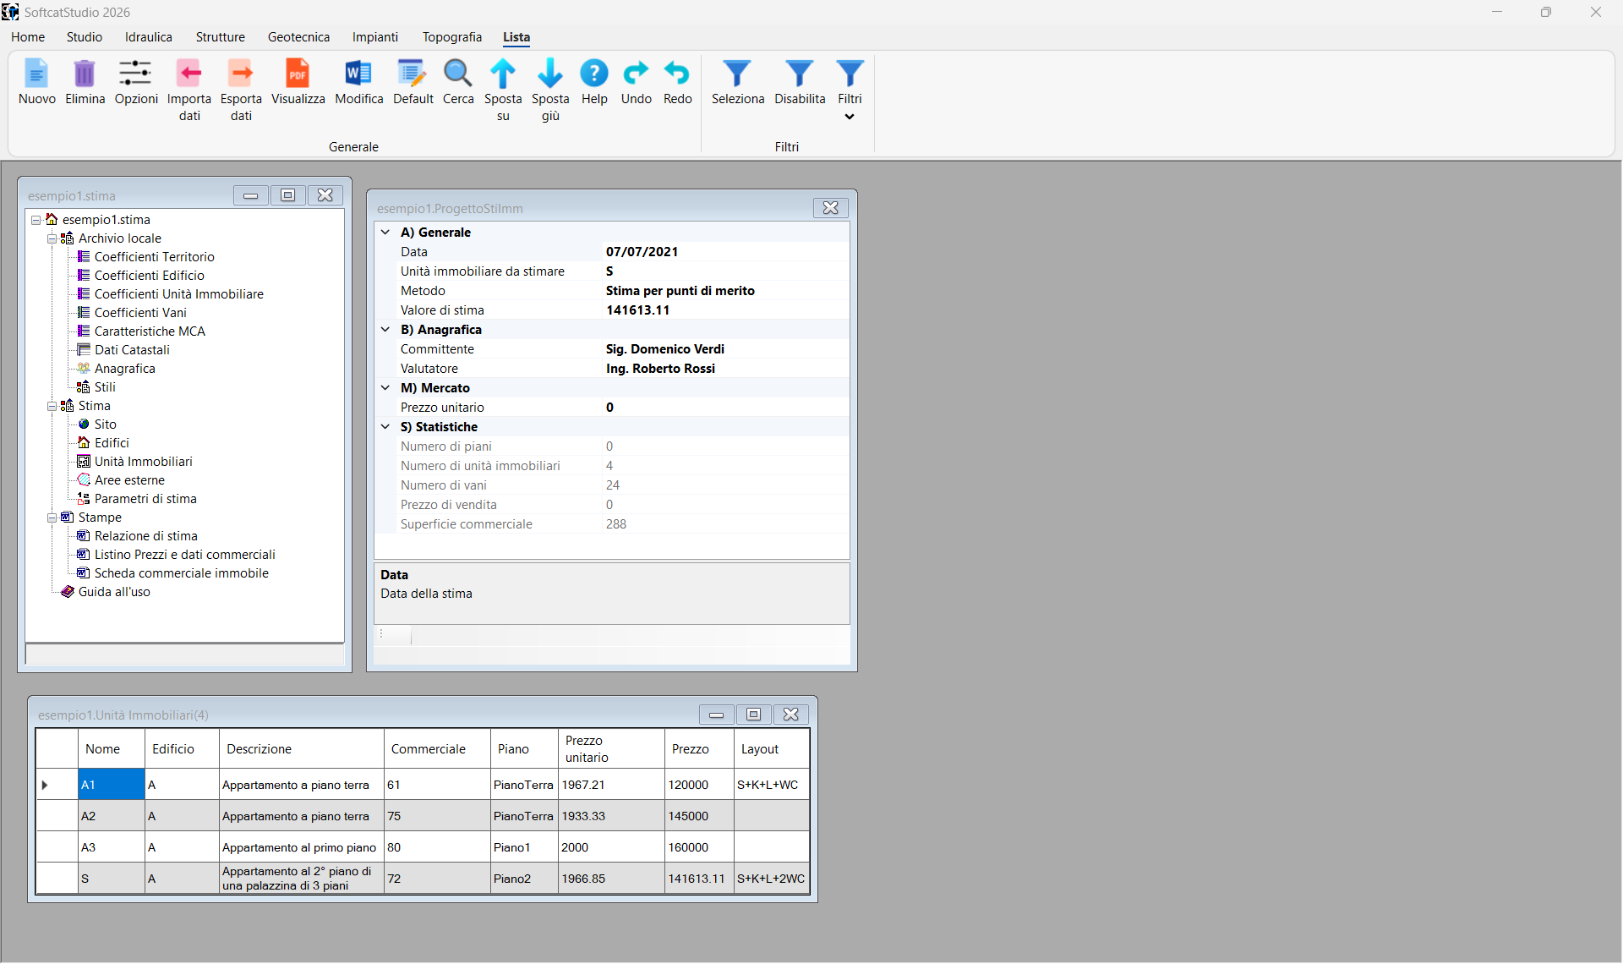This screenshot has width=1623, height=964.
Task: Collapse the Stima tree node
Action: 52,406
